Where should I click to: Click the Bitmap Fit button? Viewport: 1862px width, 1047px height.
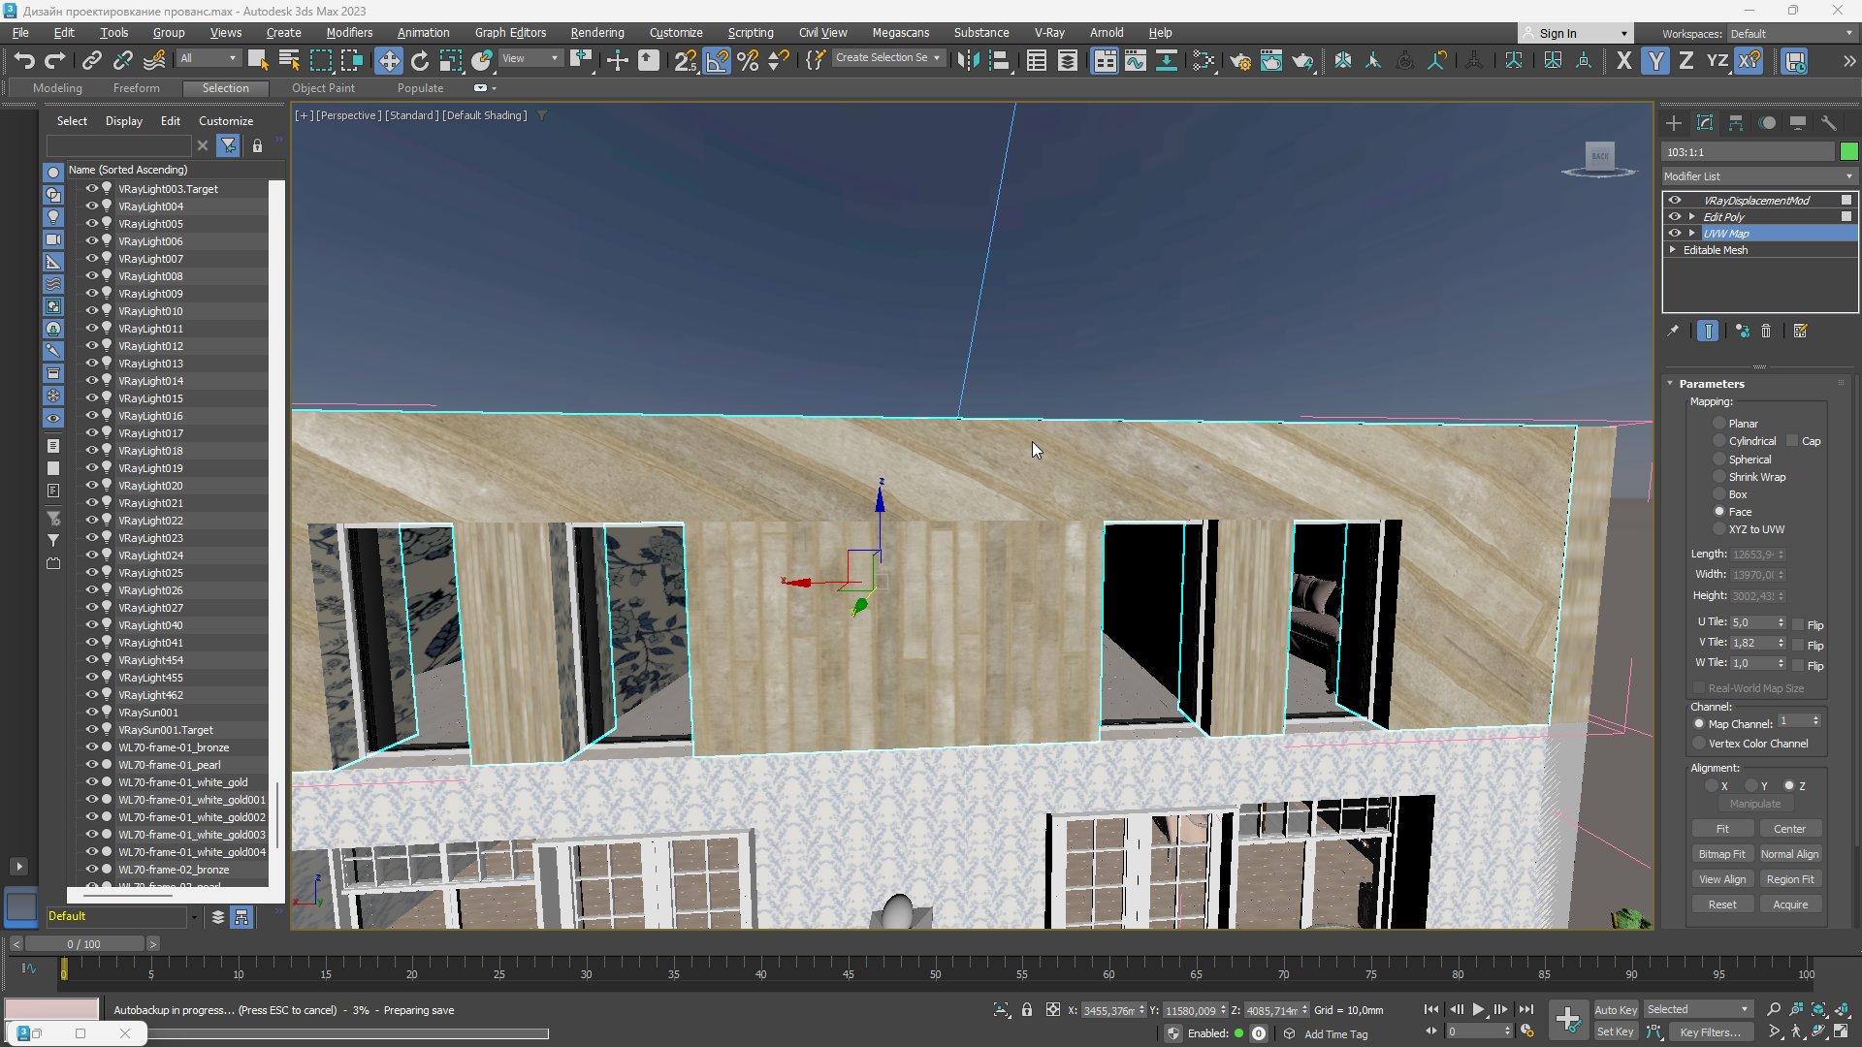pos(1721,854)
